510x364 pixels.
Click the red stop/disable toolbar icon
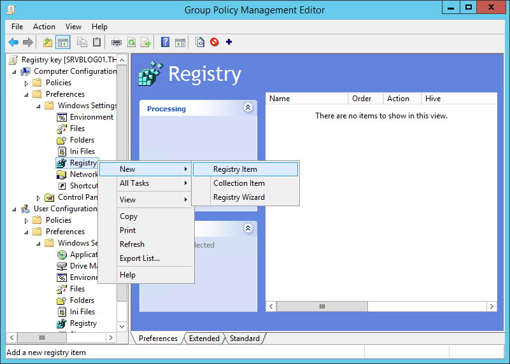[x=215, y=43]
